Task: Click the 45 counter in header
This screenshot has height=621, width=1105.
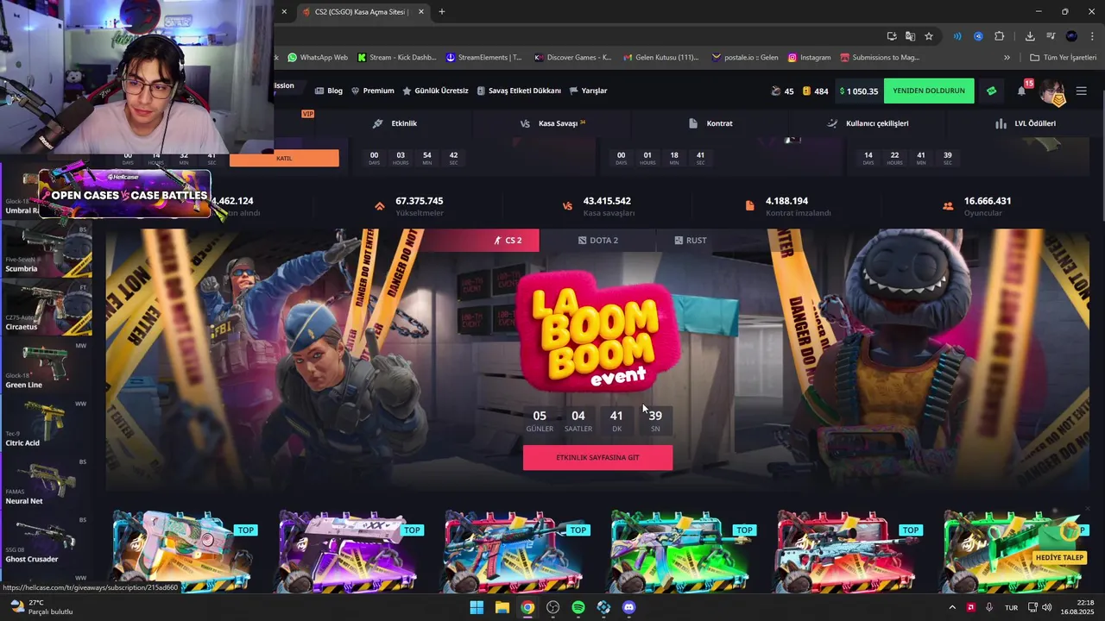Action: click(782, 91)
